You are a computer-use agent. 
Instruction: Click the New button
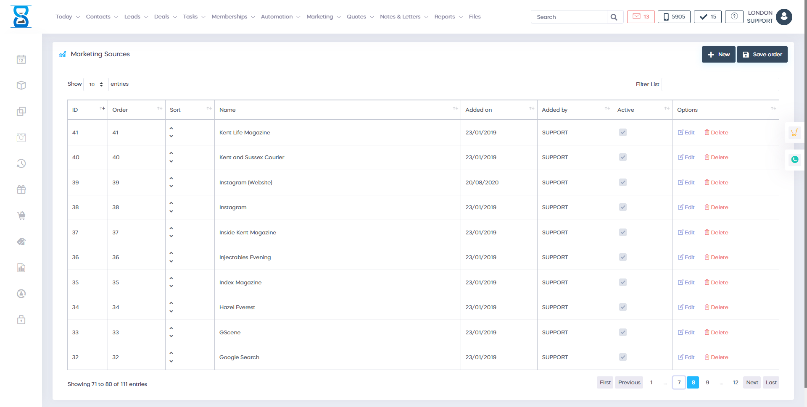(718, 55)
